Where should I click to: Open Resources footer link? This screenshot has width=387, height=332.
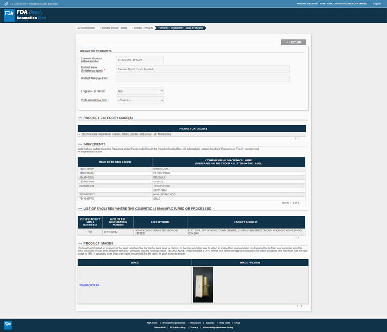tap(196, 323)
